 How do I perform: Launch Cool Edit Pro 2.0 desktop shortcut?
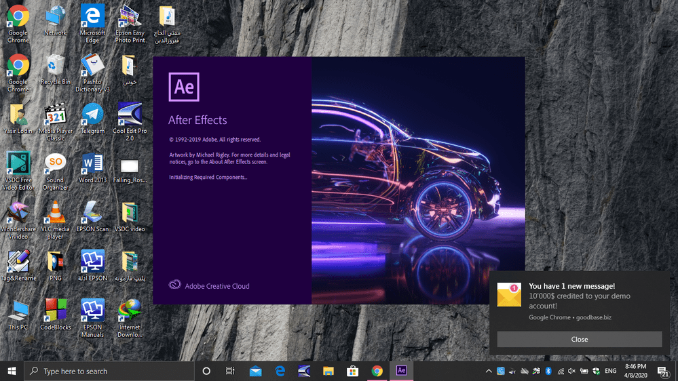click(130, 122)
